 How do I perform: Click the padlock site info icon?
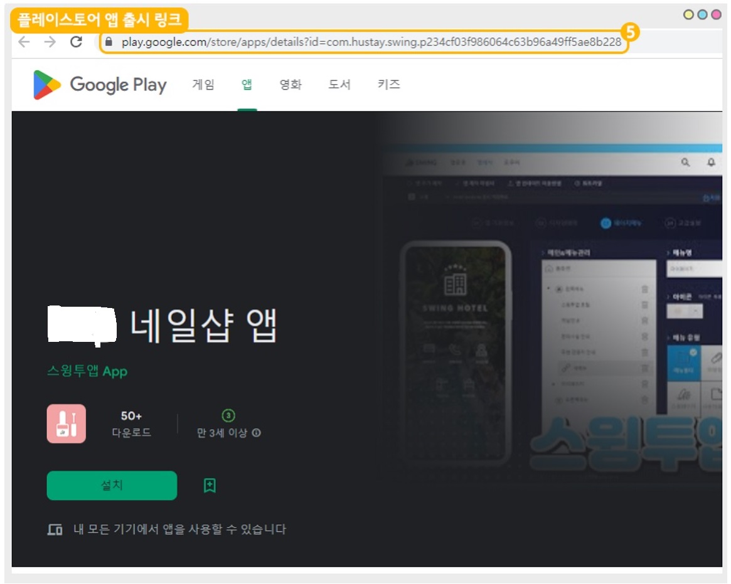[109, 42]
